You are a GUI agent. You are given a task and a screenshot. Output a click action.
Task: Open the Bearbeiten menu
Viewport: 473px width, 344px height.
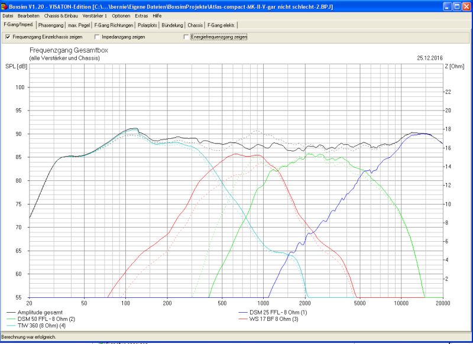coord(29,15)
